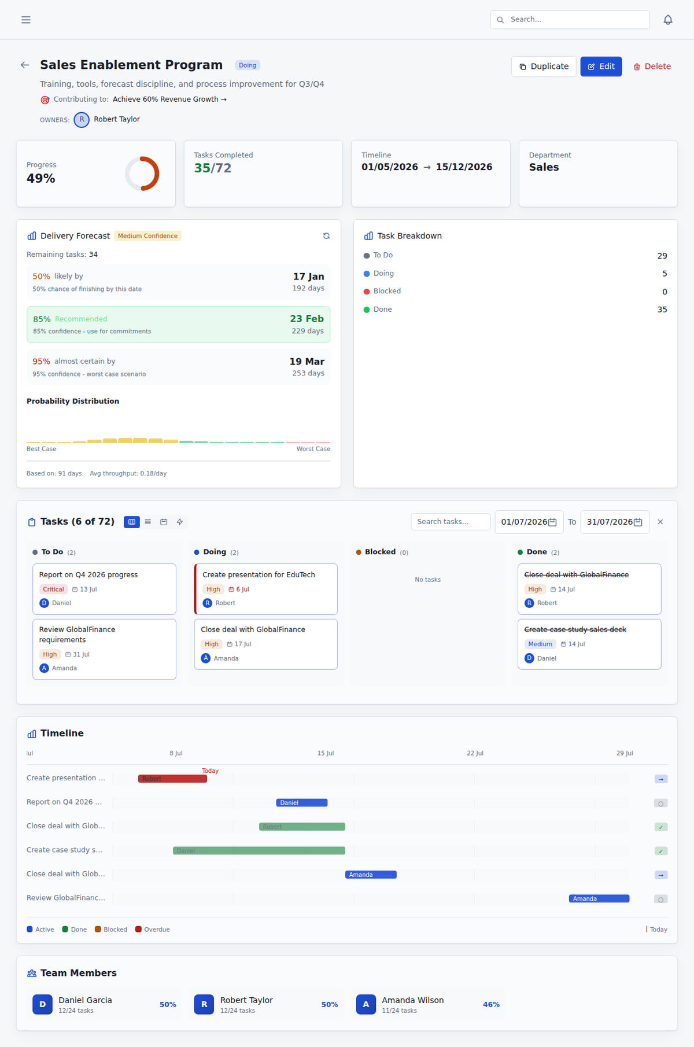Open completed Create case study sales deck card
Image resolution: width=694 pixels, height=1047 pixels.
[589, 644]
